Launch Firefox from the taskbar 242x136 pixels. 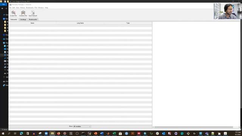tap(59, 133)
